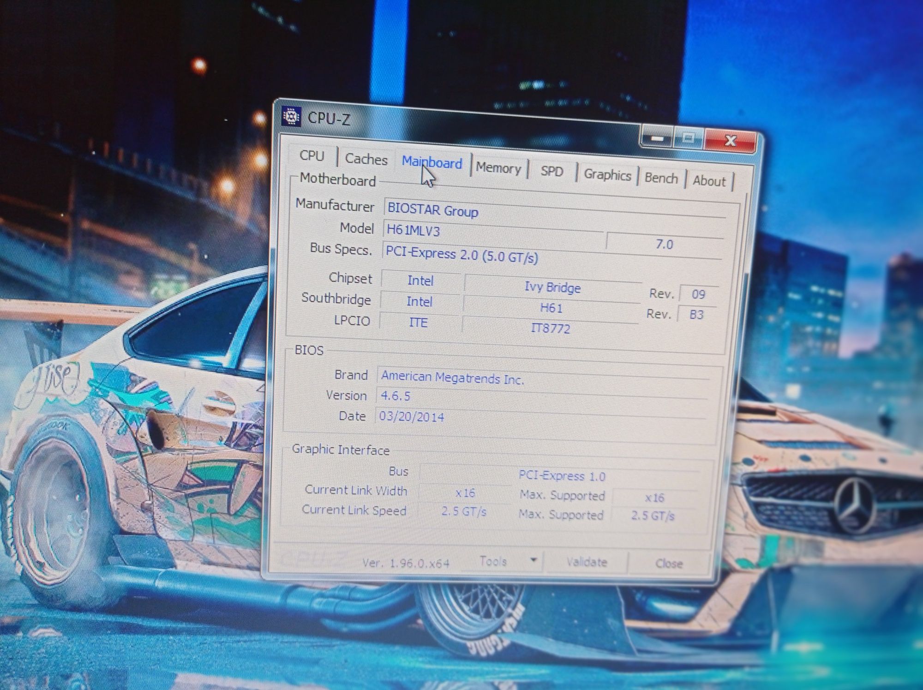Viewport: 923px width, 690px height.
Task: Select the Mainboard tab
Action: (x=432, y=162)
